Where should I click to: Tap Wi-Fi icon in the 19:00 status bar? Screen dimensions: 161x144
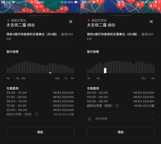(x=13, y=2)
